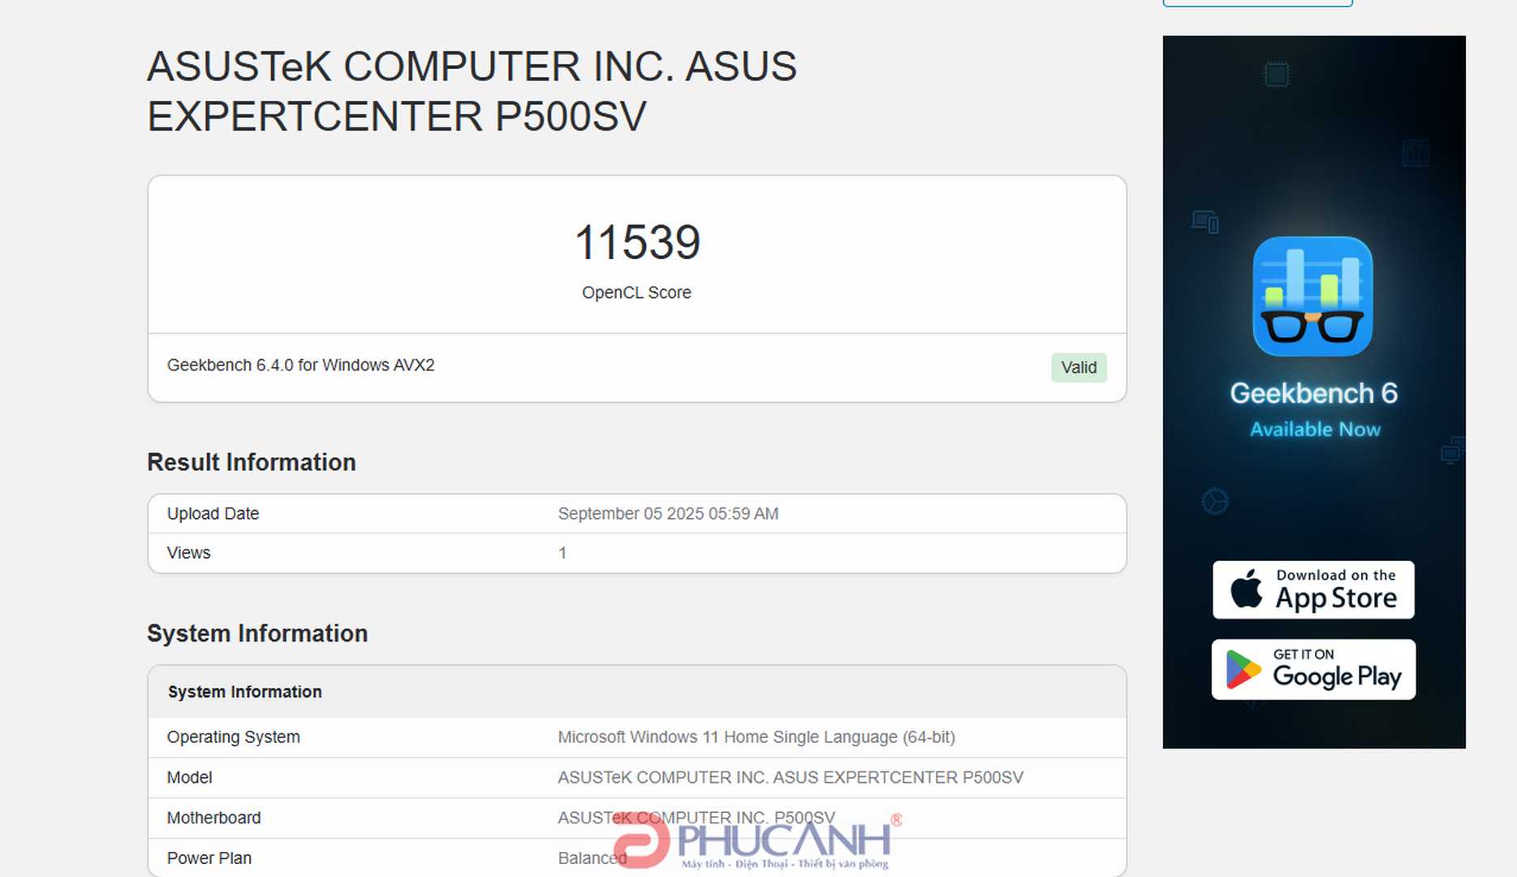Screen dimensions: 1517x877
Task: Select the OpenCL Score value 11539
Action: 638,240
